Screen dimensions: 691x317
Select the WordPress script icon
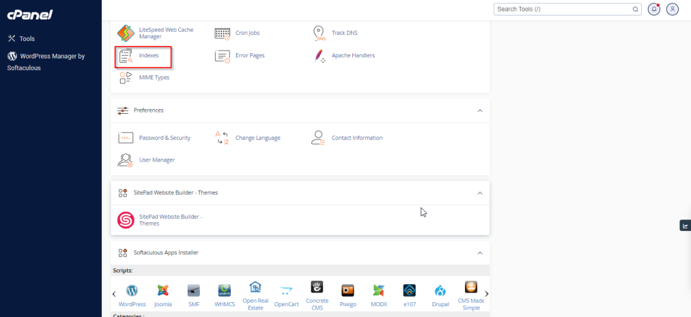132,291
